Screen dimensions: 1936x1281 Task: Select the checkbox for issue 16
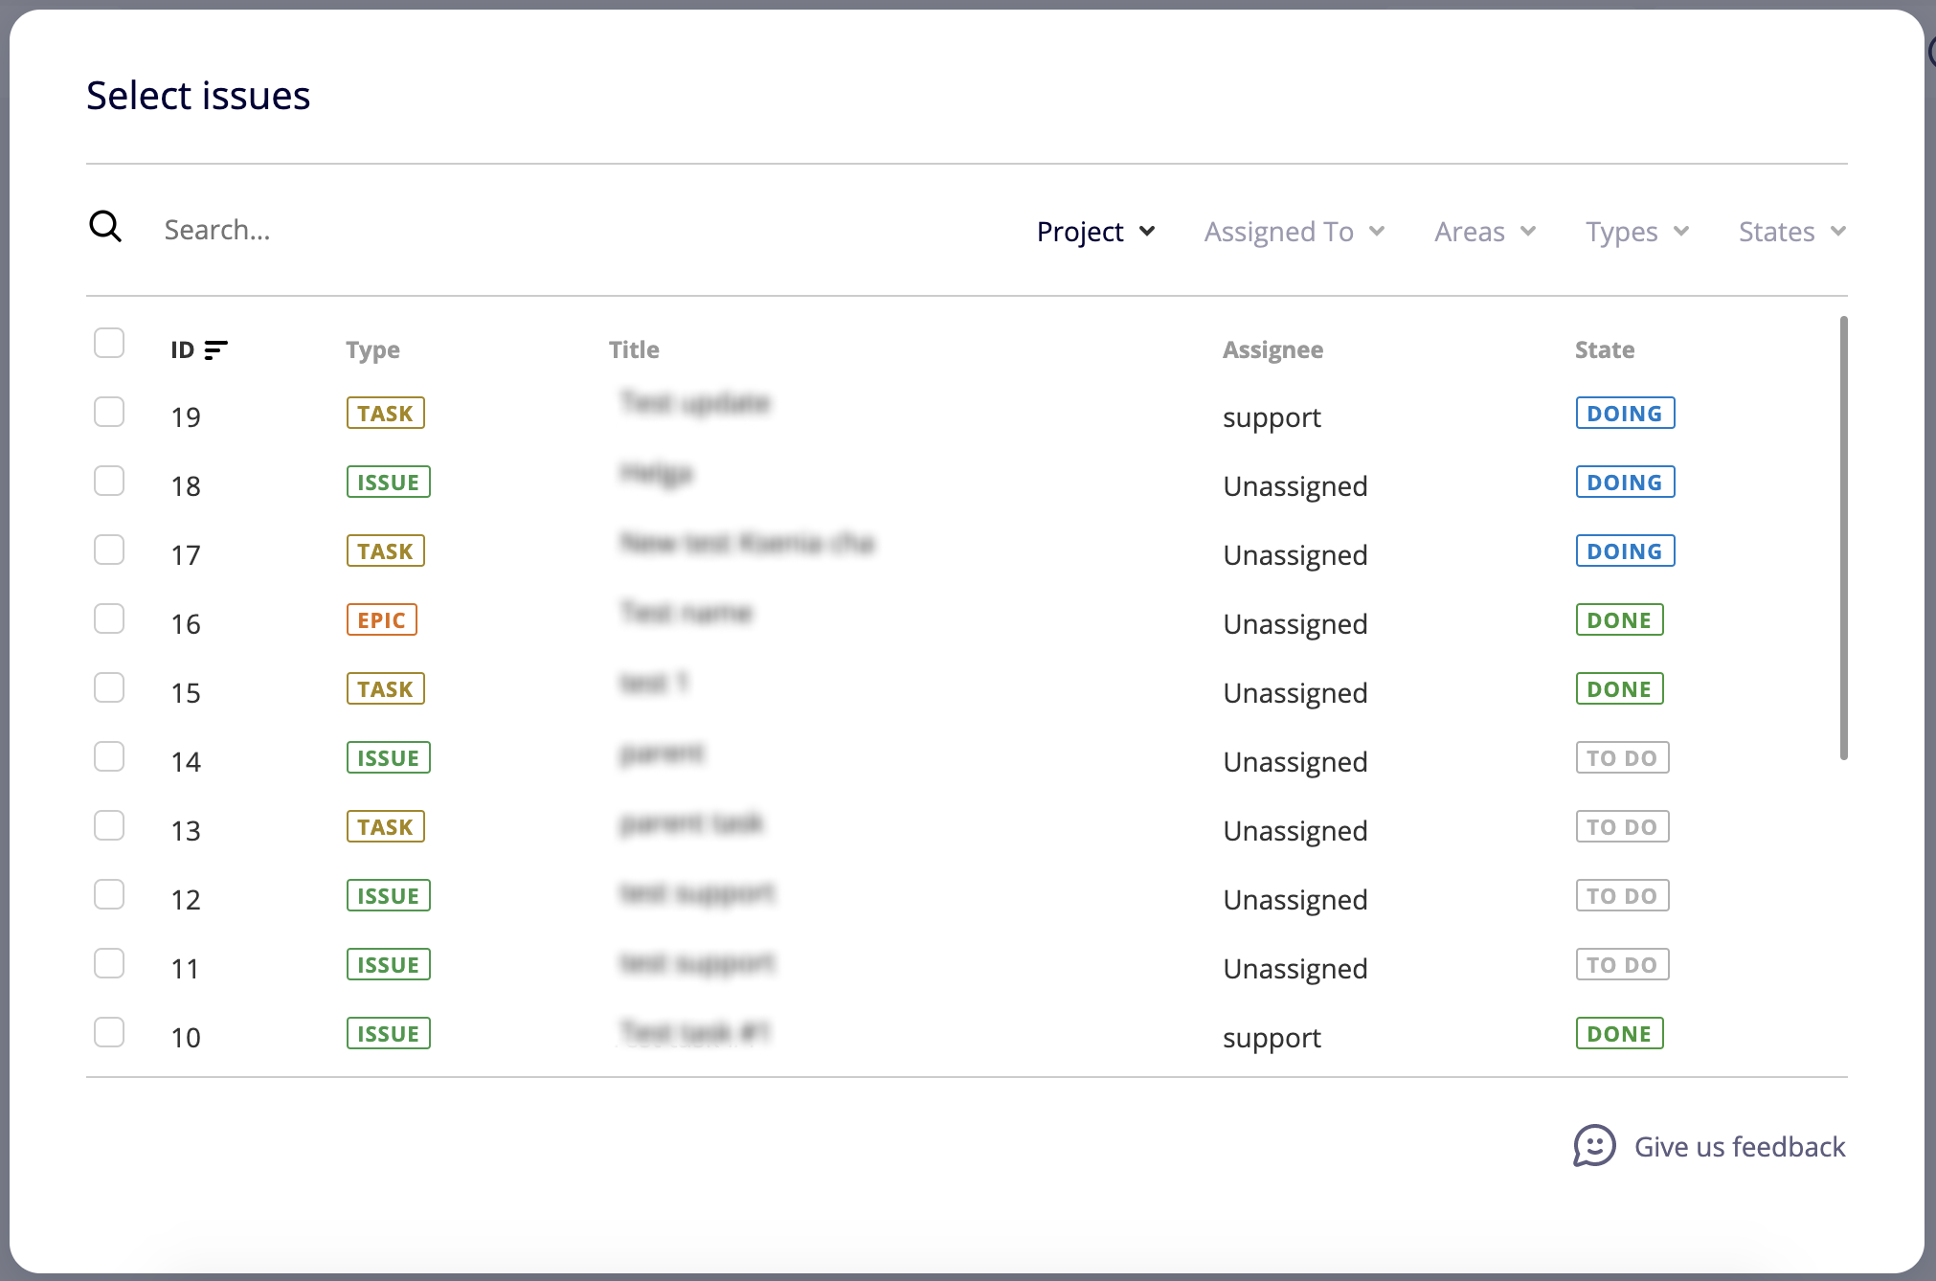[x=109, y=618]
